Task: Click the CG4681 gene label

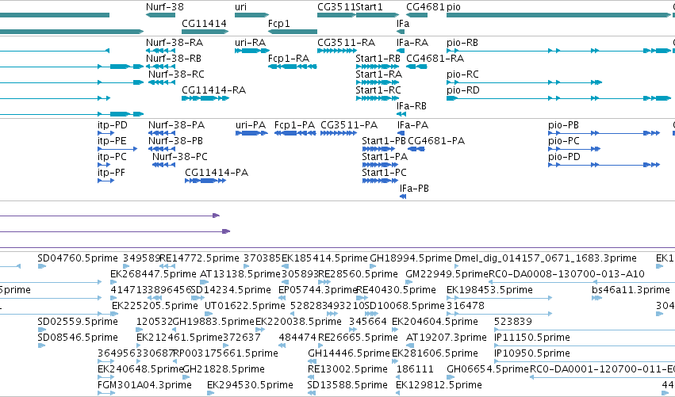Action: pos(425,7)
